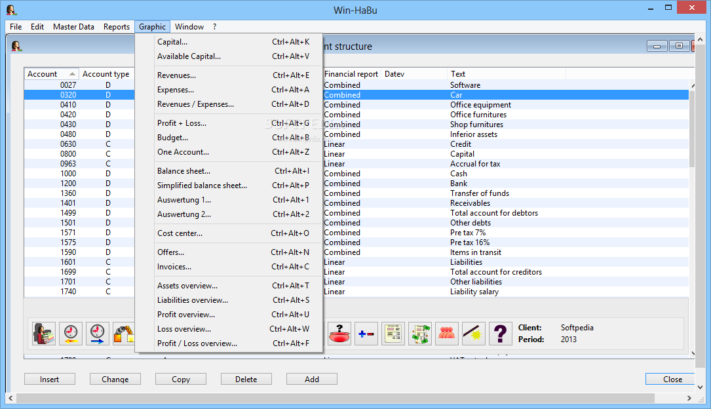Click the Insert button
Image resolution: width=711 pixels, height=409 pixels.
click(49, 379)
